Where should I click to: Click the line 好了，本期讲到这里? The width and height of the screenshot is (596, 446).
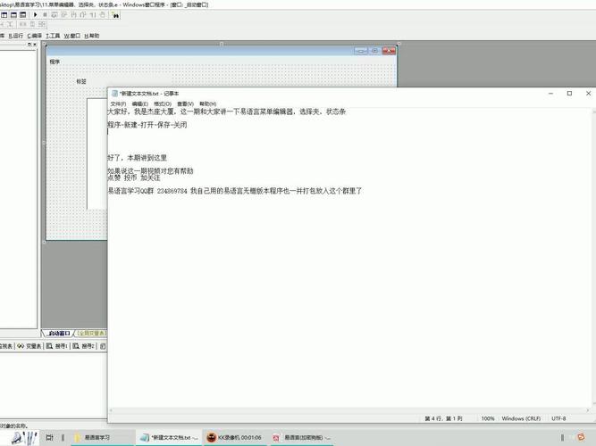138,158
